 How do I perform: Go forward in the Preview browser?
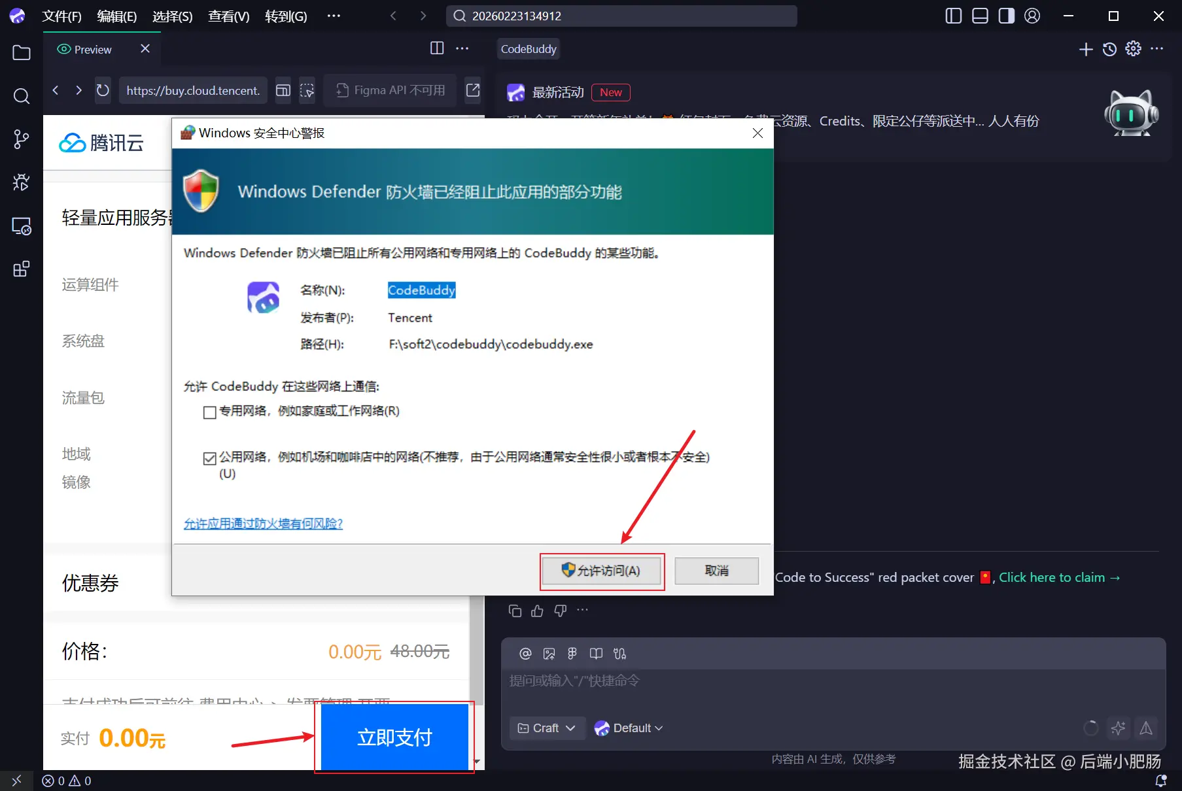pyautogui.click(x=78, y=90)
